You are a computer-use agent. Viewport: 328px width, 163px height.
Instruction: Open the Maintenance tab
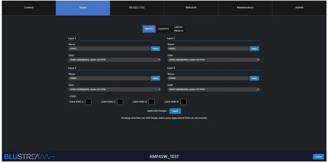pyautogui.click(x=245, y=8)
